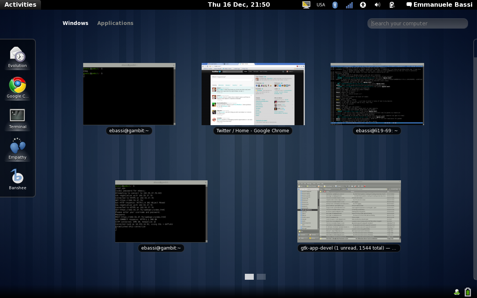
Task: Open the volume speaker icon
Action: tap(377, 5)
